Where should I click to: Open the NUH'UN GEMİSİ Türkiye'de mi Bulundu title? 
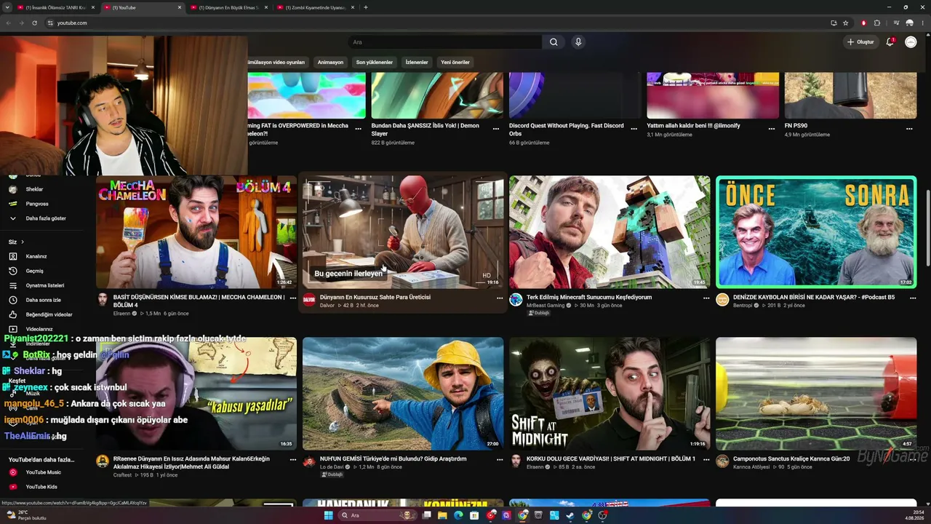(393, 458)
